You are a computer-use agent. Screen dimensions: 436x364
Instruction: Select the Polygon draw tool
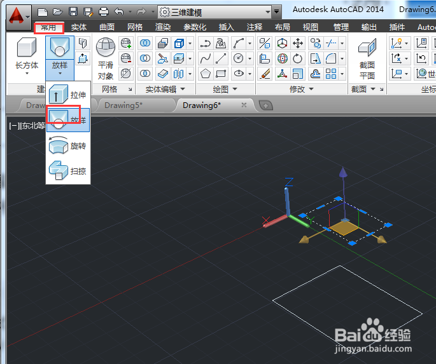pos(205,74)
